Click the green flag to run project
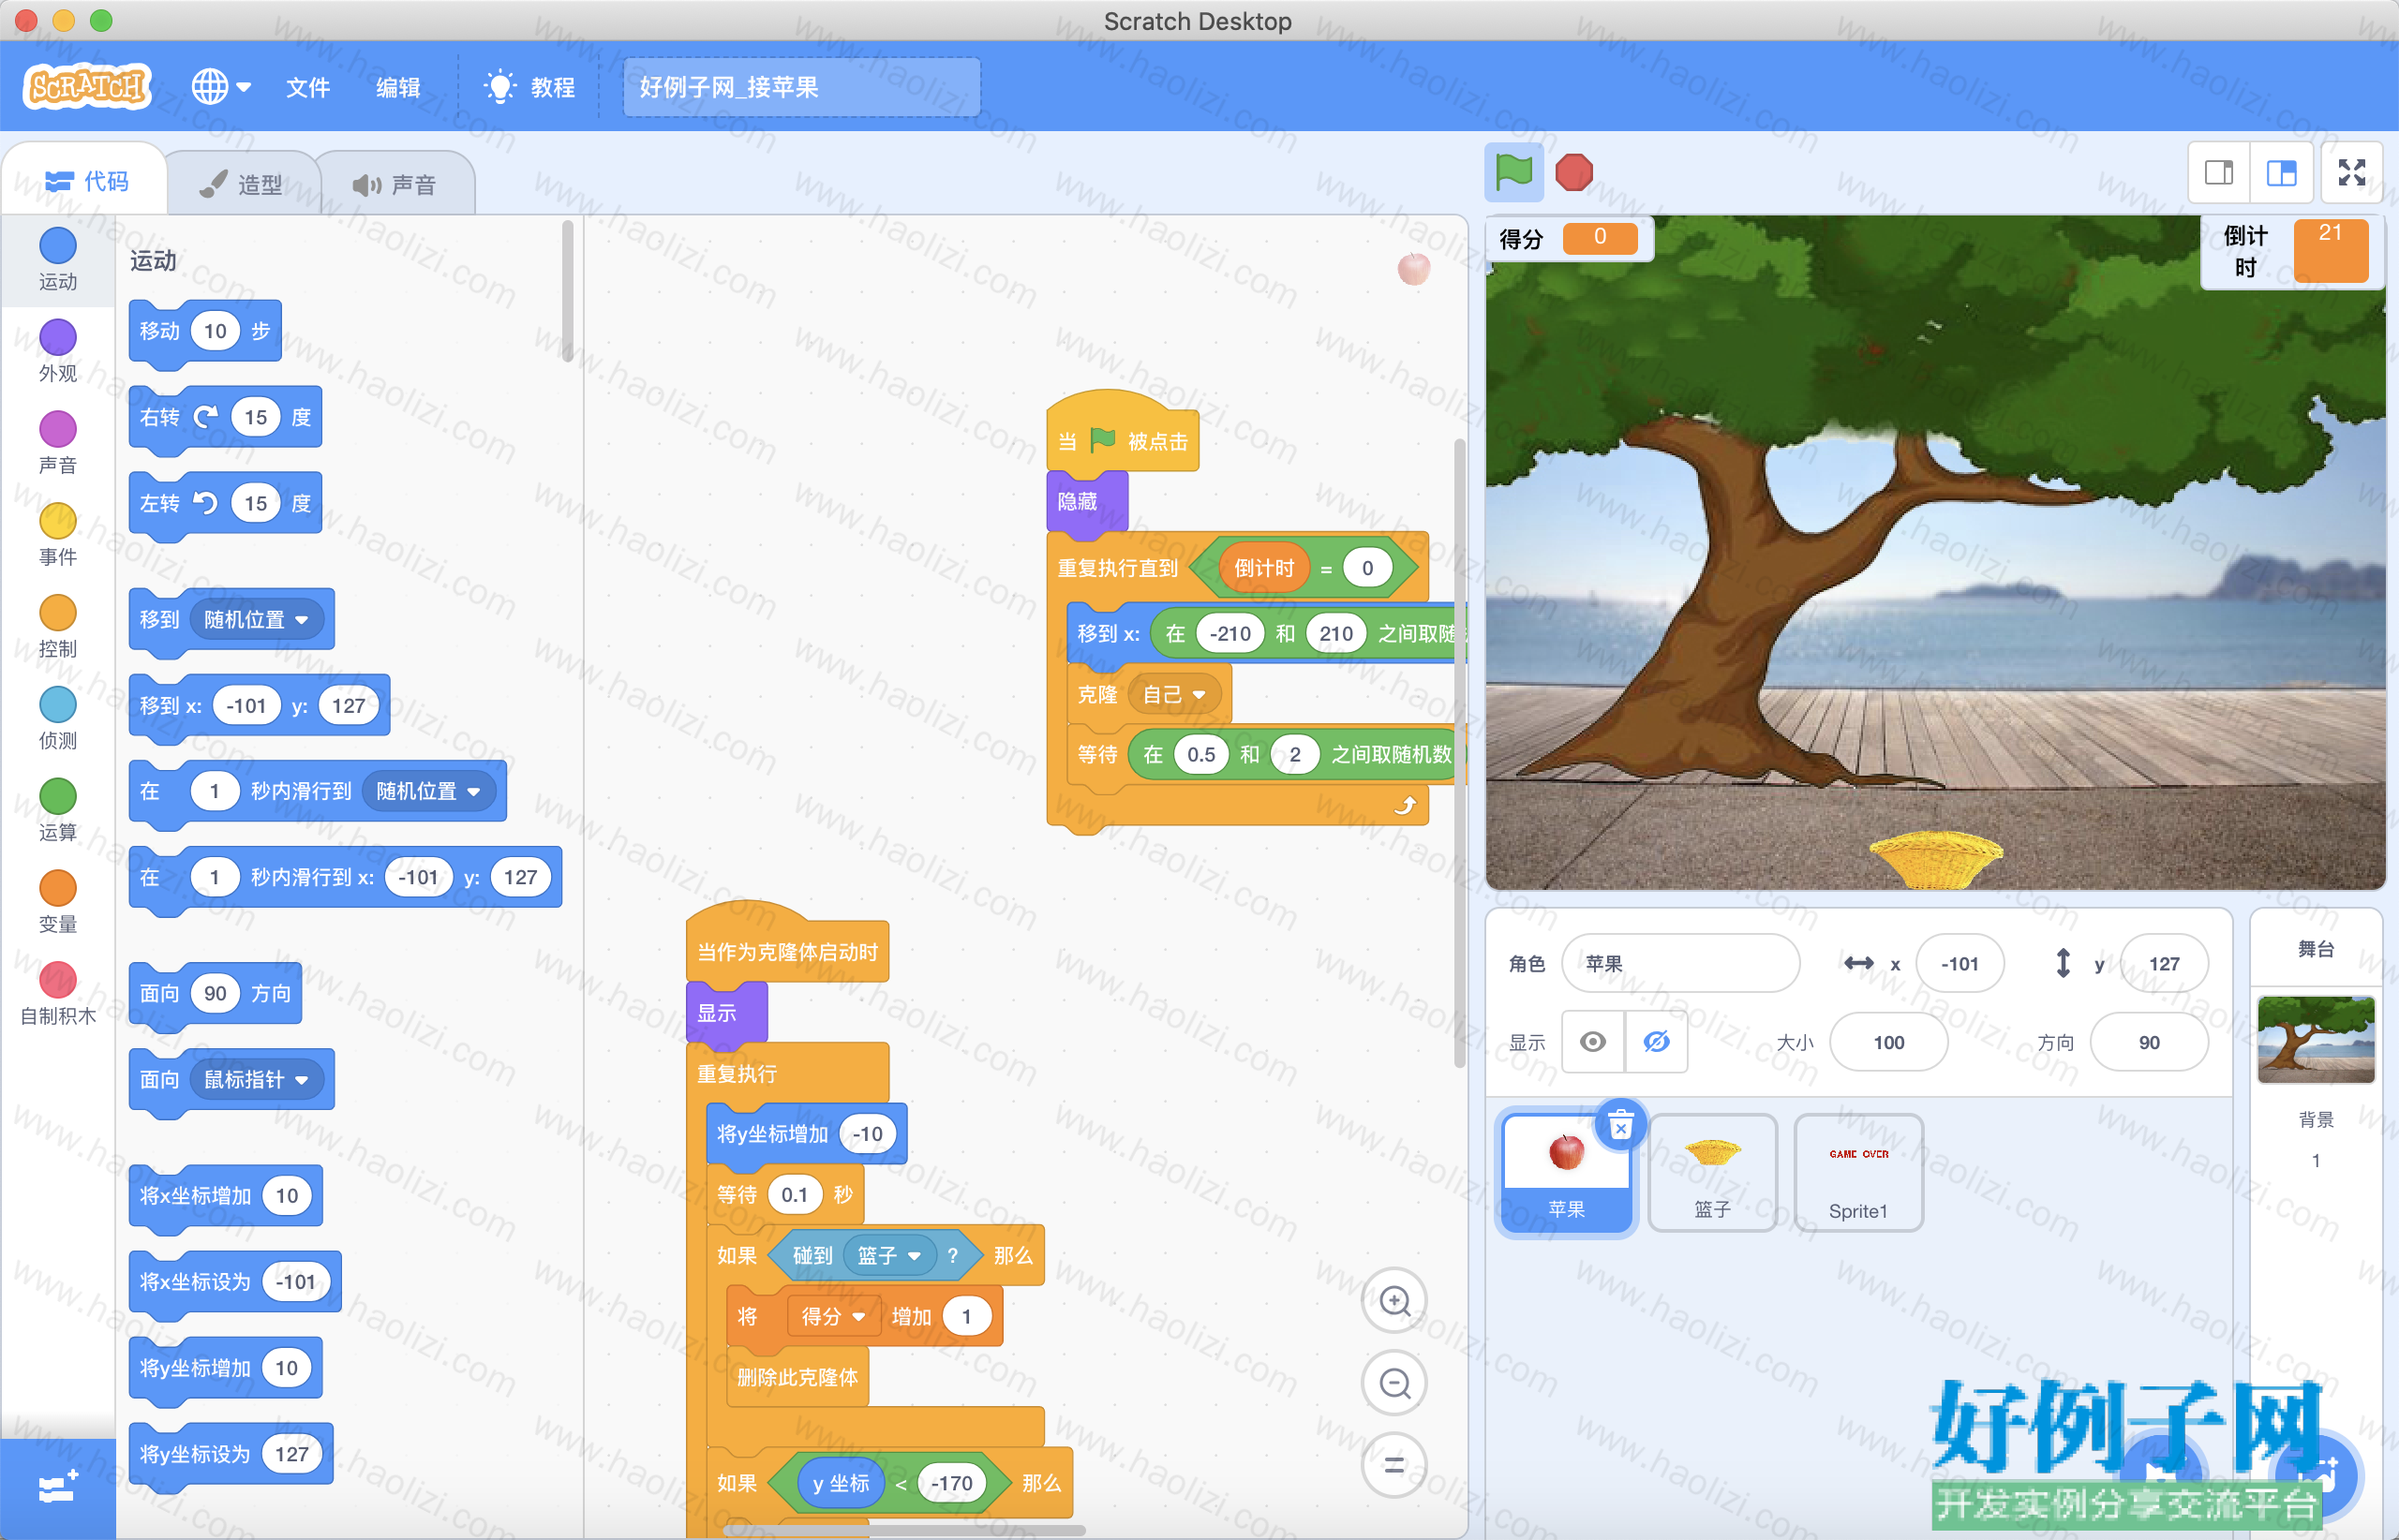This screenshot has width=2399, height=1540. coord(1512,172)
